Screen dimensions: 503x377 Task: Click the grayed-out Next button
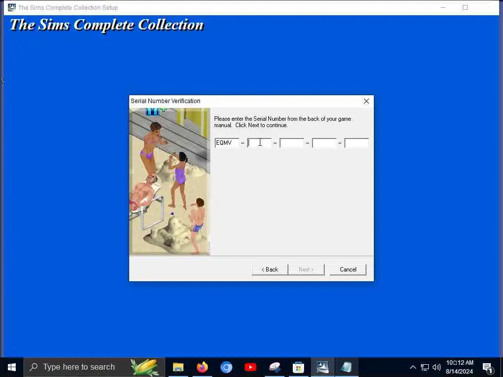(x=306, y=269)
